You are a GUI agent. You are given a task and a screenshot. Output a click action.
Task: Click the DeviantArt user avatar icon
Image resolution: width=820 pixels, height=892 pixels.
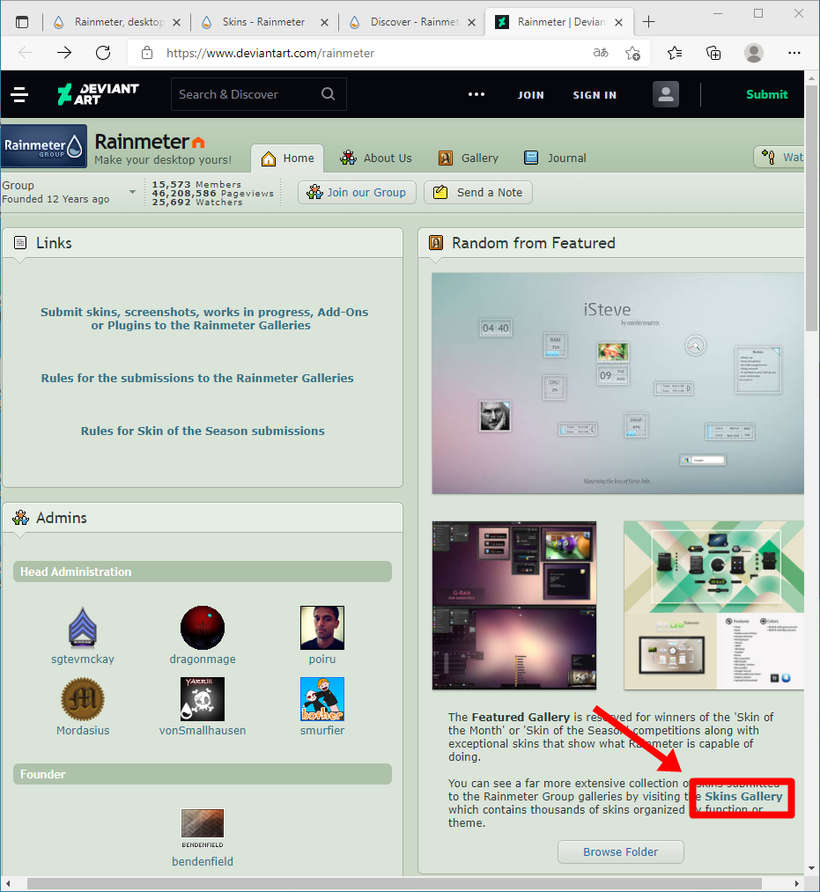(x=665, y=94)
